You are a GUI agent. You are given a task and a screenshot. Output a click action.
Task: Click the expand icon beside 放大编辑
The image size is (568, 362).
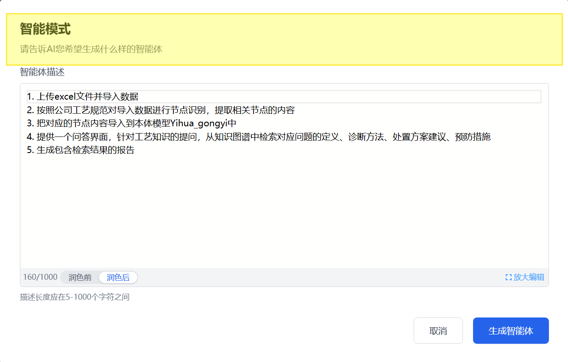(x=509, y=277)
